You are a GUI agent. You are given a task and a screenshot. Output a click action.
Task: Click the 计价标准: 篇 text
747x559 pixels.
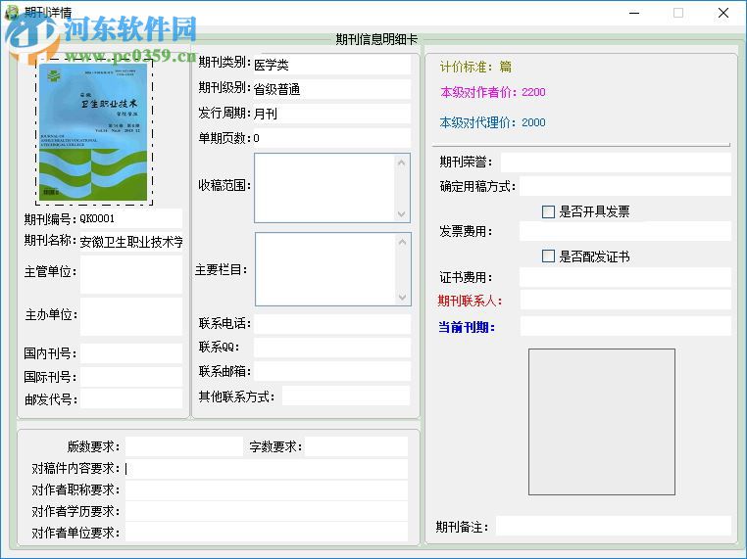pos(475,67)
